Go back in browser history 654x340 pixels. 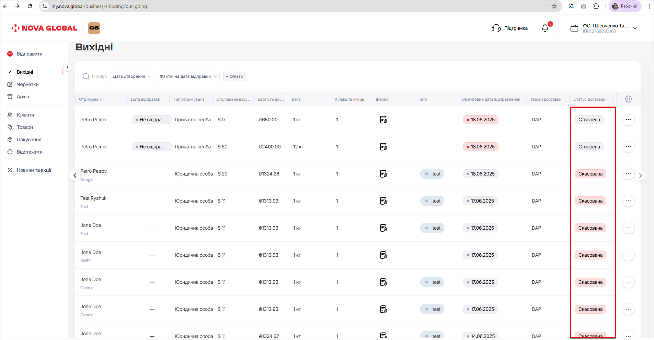[5, 6]
